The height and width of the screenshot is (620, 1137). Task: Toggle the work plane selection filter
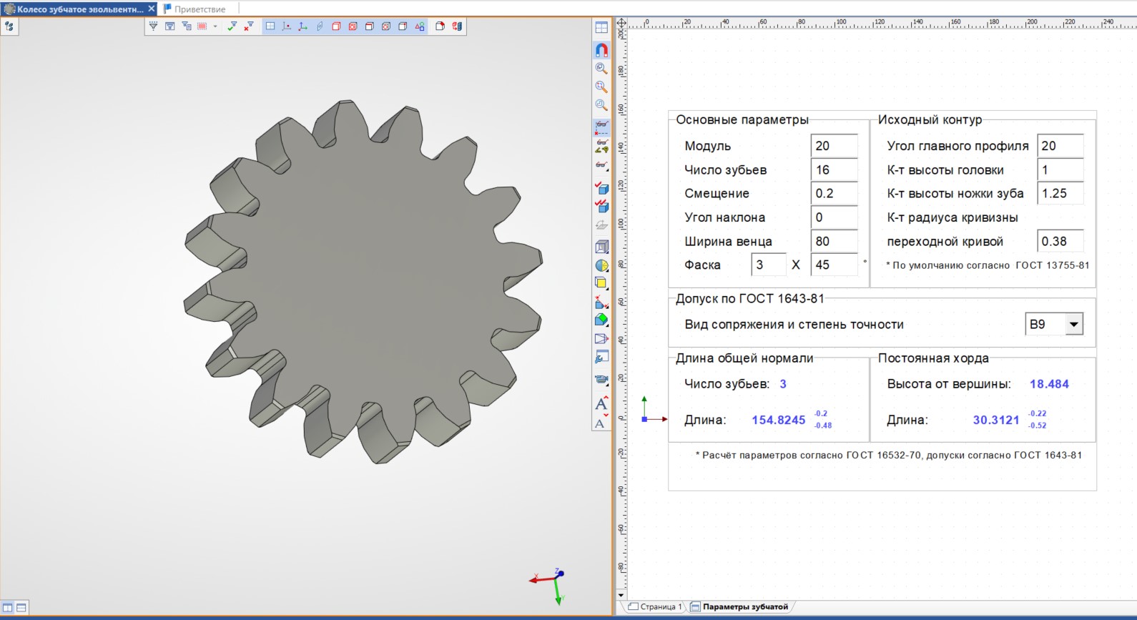pyautogui.click(x=270, y=26)
